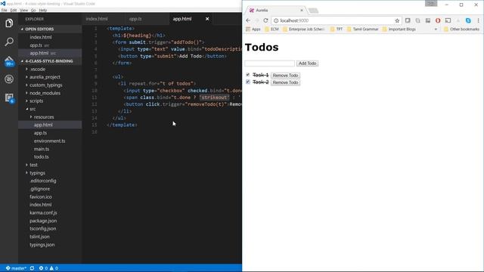484x272 pixels.
Task: Switch to the app.ts editor tab
Action: click(x=135, y=19)
